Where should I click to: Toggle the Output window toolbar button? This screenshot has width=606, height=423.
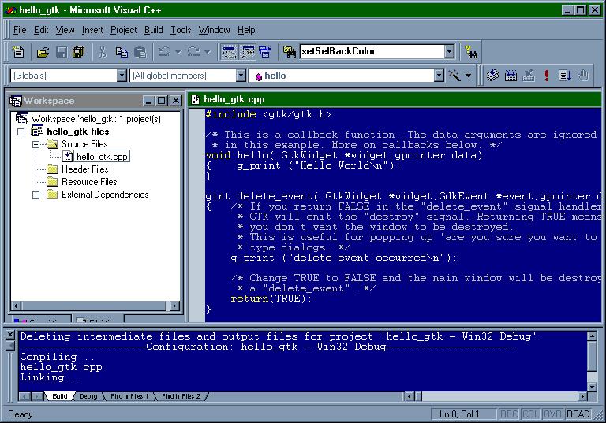click(x=248, y=52)
